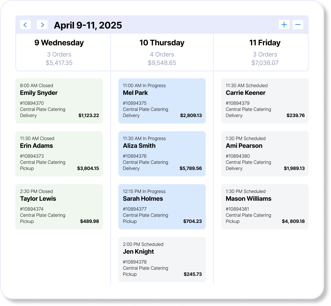Click the April 9-11, 2025 date title
The image size is (331, 306).
click(88, 25)
